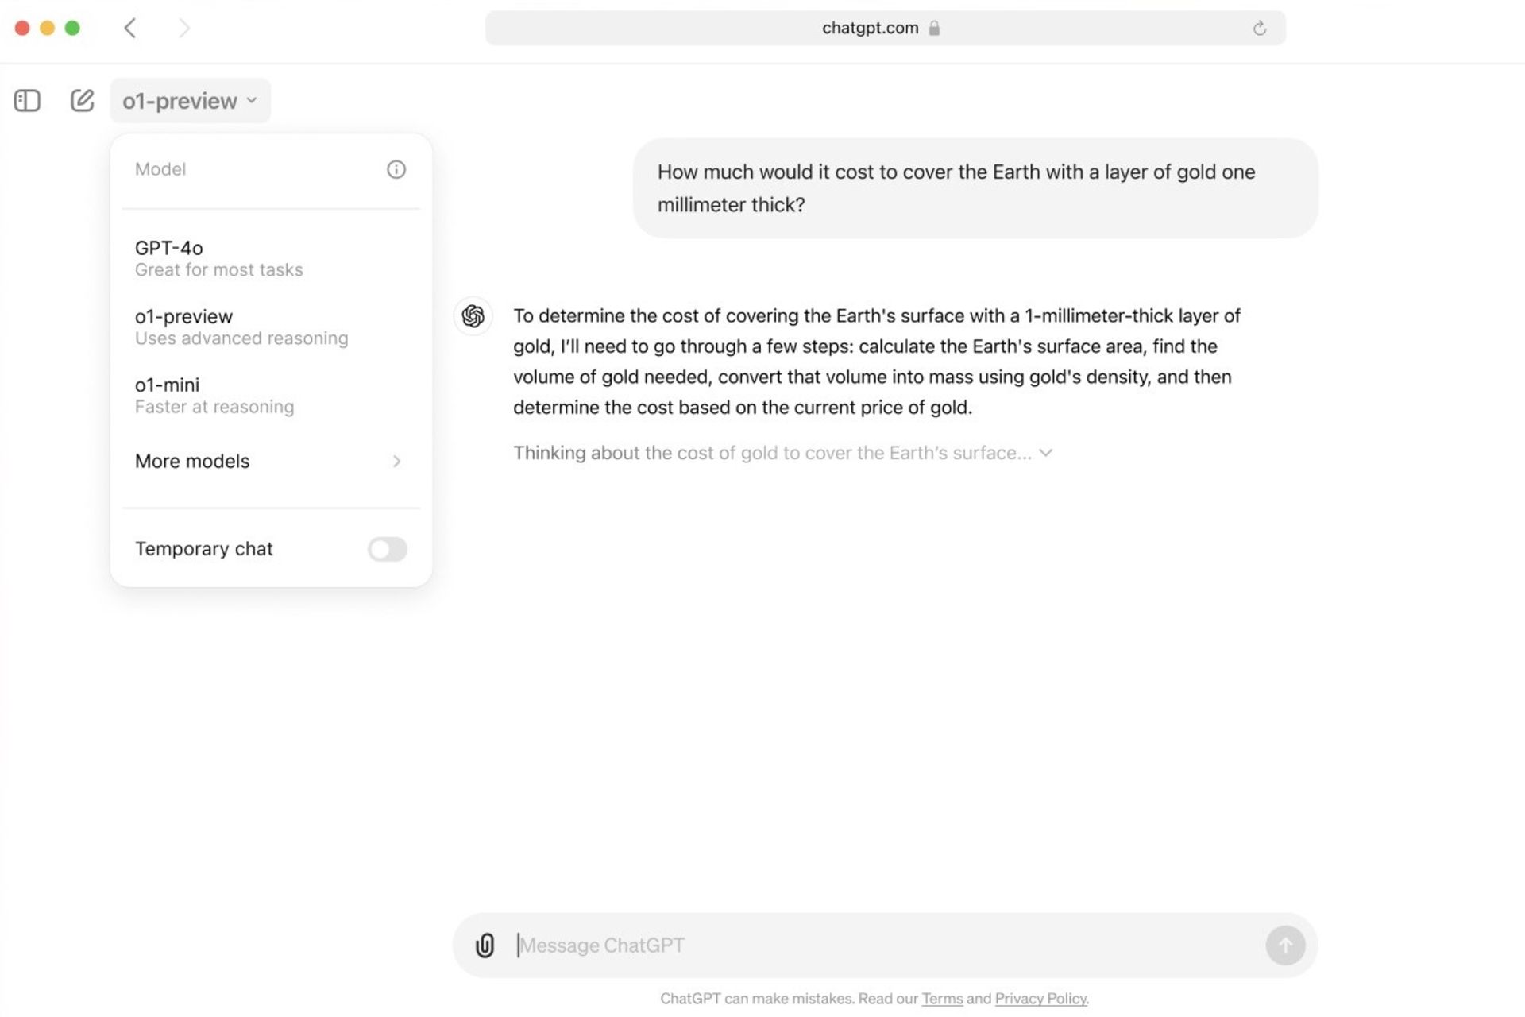1525x1017 pixels.
Task: Expand the More models submenu
Action: [x=270, y=462]
